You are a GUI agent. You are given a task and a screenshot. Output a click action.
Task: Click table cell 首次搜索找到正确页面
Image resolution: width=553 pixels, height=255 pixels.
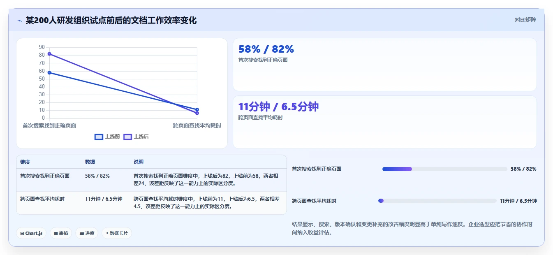tap(45, 176)
